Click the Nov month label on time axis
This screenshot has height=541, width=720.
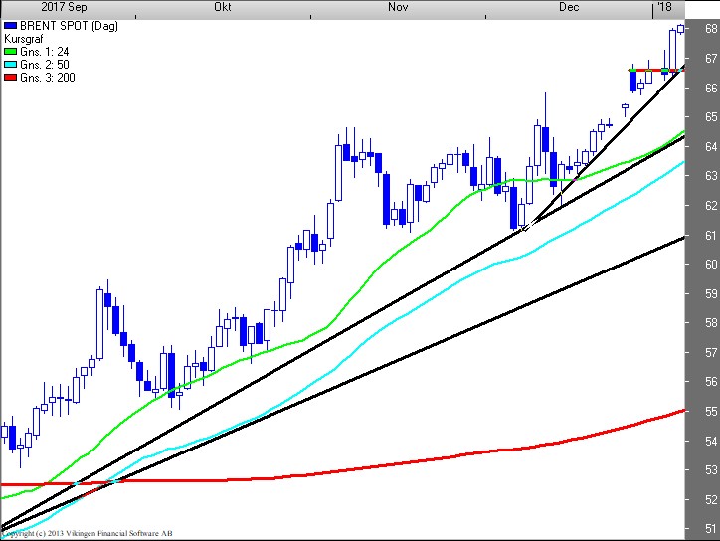(398, 7)
